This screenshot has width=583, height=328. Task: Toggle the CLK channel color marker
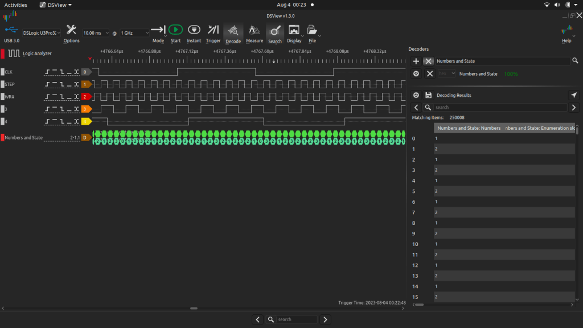[2, 72]
